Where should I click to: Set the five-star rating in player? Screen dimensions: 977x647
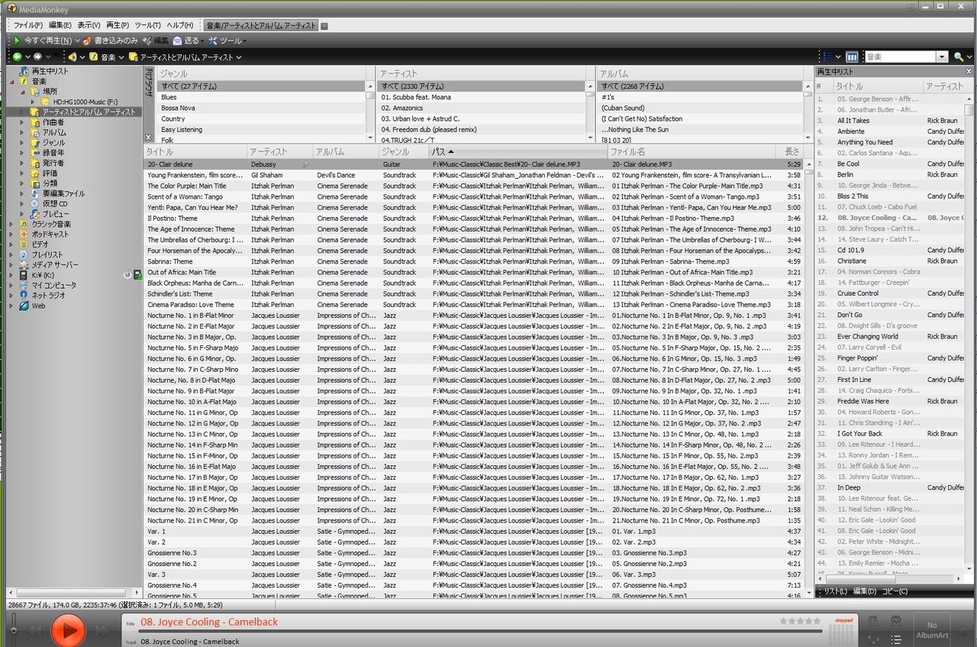(x=800, y=621)
